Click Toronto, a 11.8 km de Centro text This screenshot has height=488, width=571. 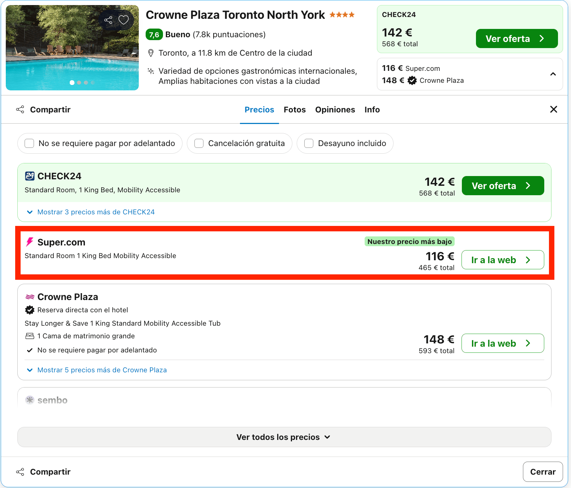(235, 53)
